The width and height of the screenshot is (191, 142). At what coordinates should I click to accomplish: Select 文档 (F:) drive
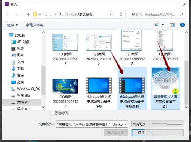[x=22, y=102]
